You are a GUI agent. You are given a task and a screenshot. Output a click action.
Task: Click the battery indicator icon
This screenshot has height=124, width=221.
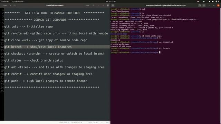(x=216, y=1)
